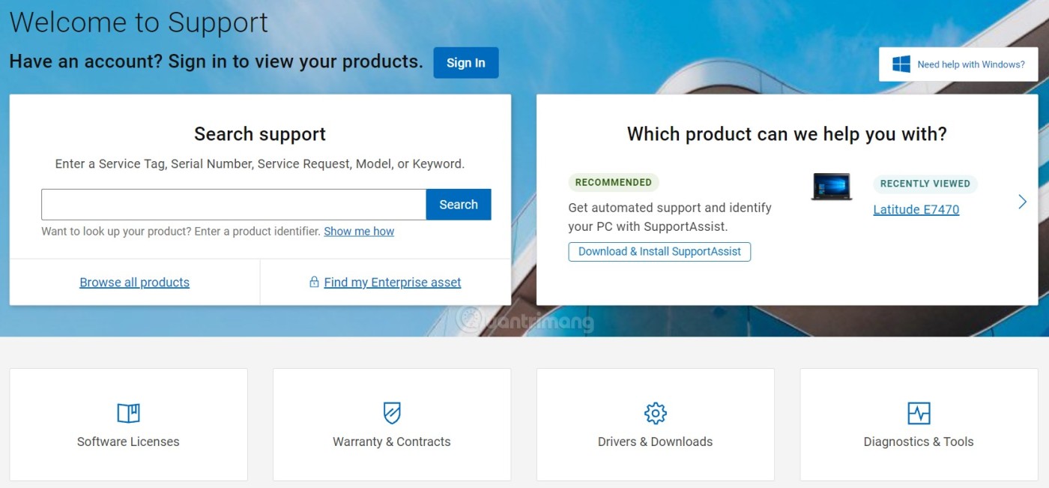Click the Latitude E7470 laptop thumbnail
The image size is (1049, 488).
pos(832,187)
